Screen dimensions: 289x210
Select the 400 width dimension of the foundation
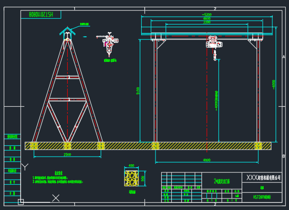tap(131, 166)
